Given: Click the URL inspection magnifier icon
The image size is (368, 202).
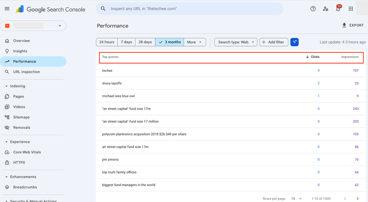Looking at the screenshot, I should pyautogui.click(x=7, y=72).
